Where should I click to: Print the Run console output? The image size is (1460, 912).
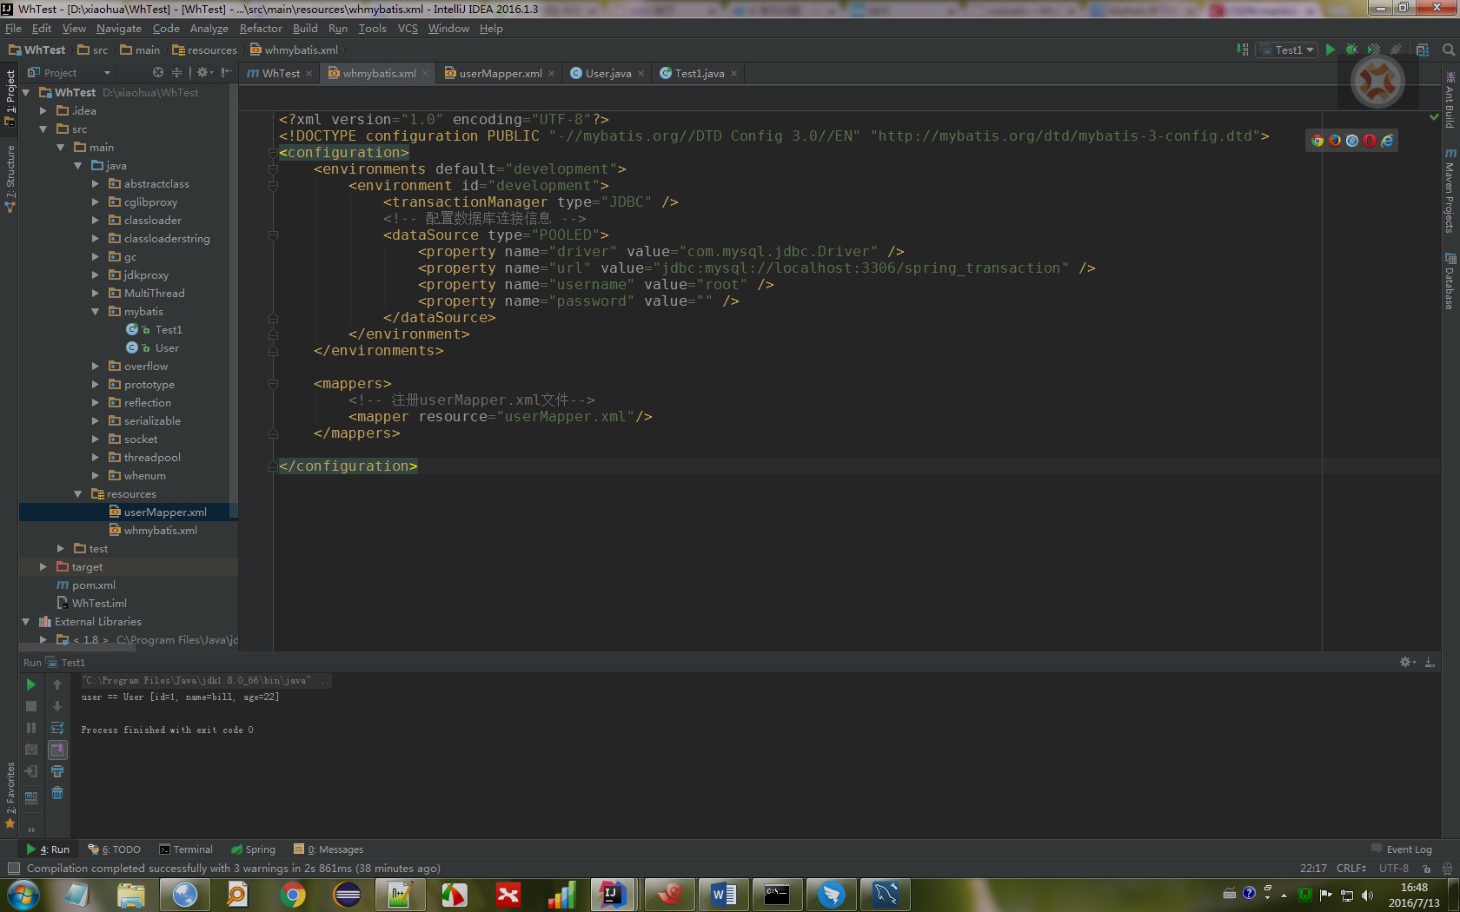[57, 771]
